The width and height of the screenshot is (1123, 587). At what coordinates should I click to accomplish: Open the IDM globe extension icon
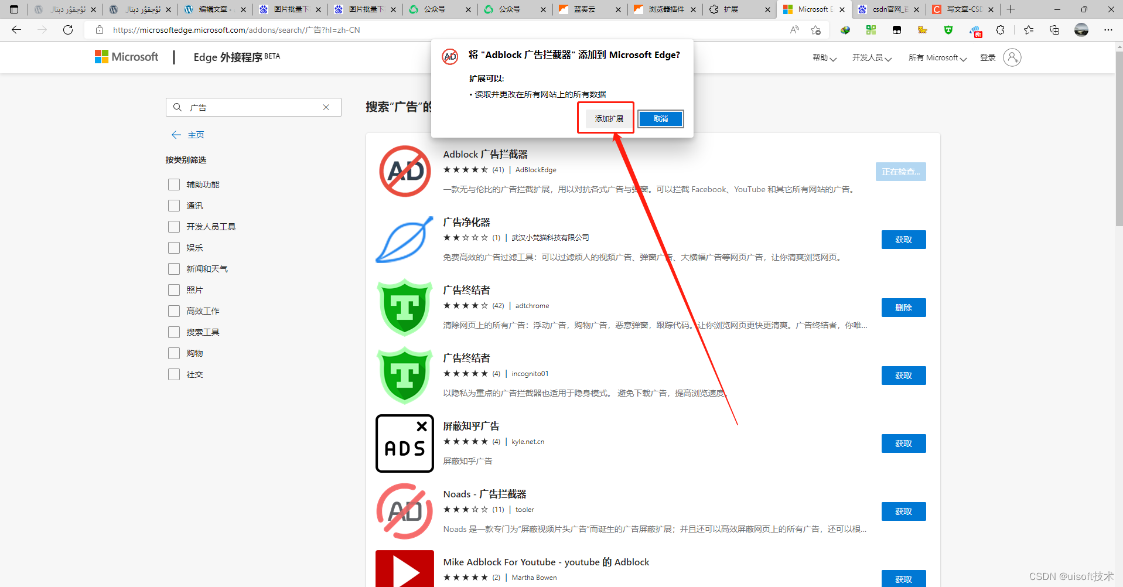(845, 30)
